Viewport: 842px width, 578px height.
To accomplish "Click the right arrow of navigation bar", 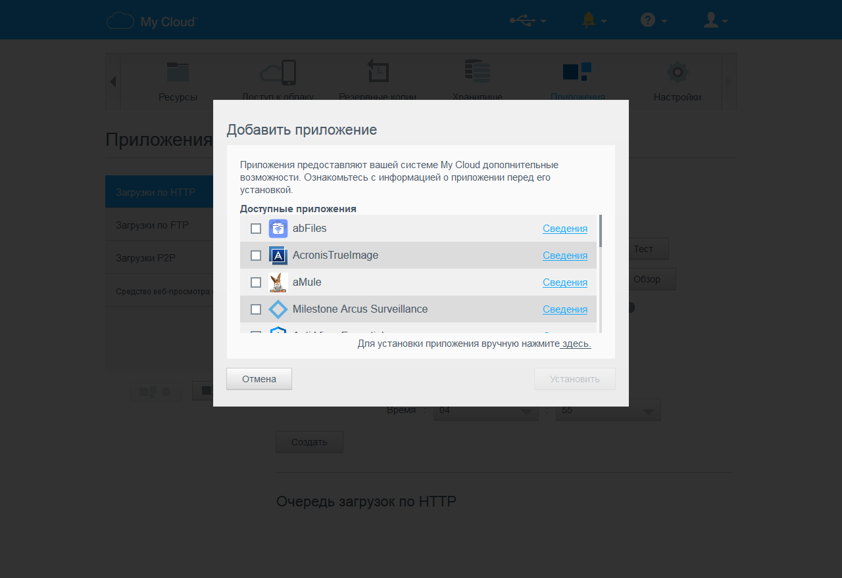I will [x=728, y=82].
